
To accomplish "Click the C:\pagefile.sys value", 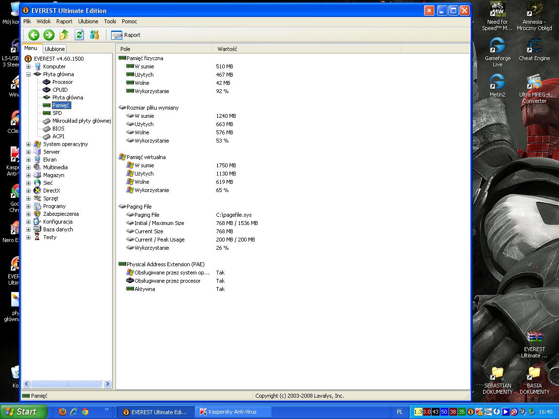I will coord(234,215).
